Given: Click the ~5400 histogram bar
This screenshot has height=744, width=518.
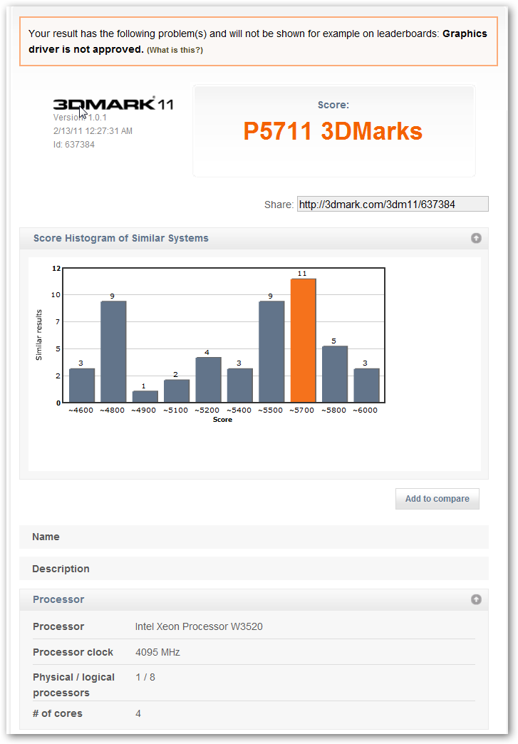Looking at the screenshot, I should point(240,386).
